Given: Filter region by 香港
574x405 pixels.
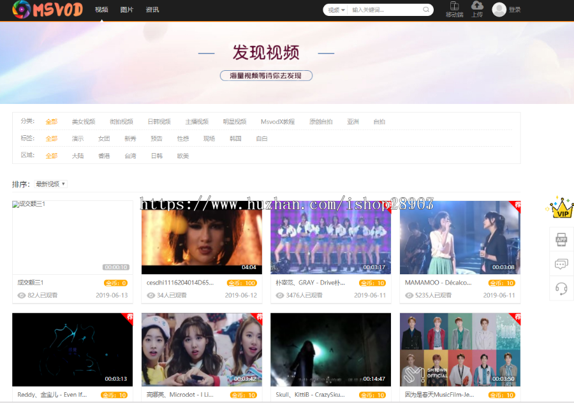Looking at the screenshot, I should pos(104,156).
